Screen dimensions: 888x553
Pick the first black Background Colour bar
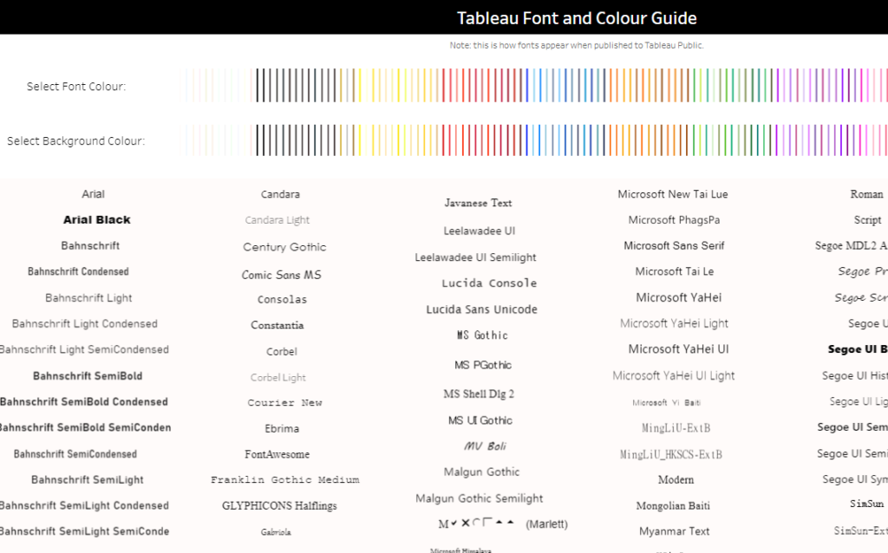click(257, 140)
